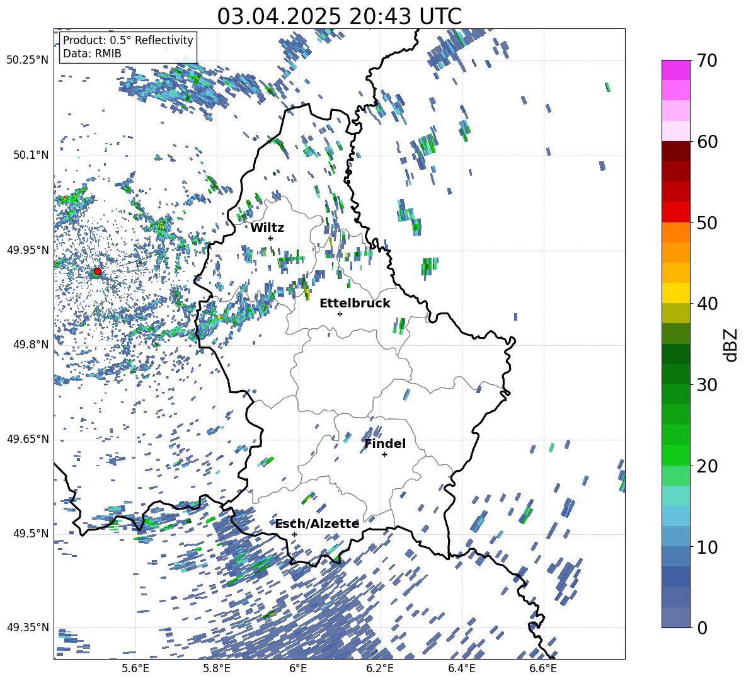The height and width of the screenshot is (681, 746).
Task: Click the 6.2°E longitude label
Action: pos(380,668)
